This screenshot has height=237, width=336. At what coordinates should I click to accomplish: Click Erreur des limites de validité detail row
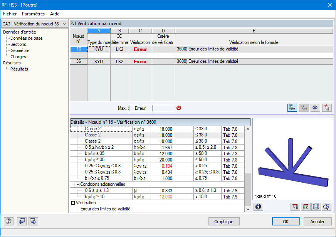157,209
